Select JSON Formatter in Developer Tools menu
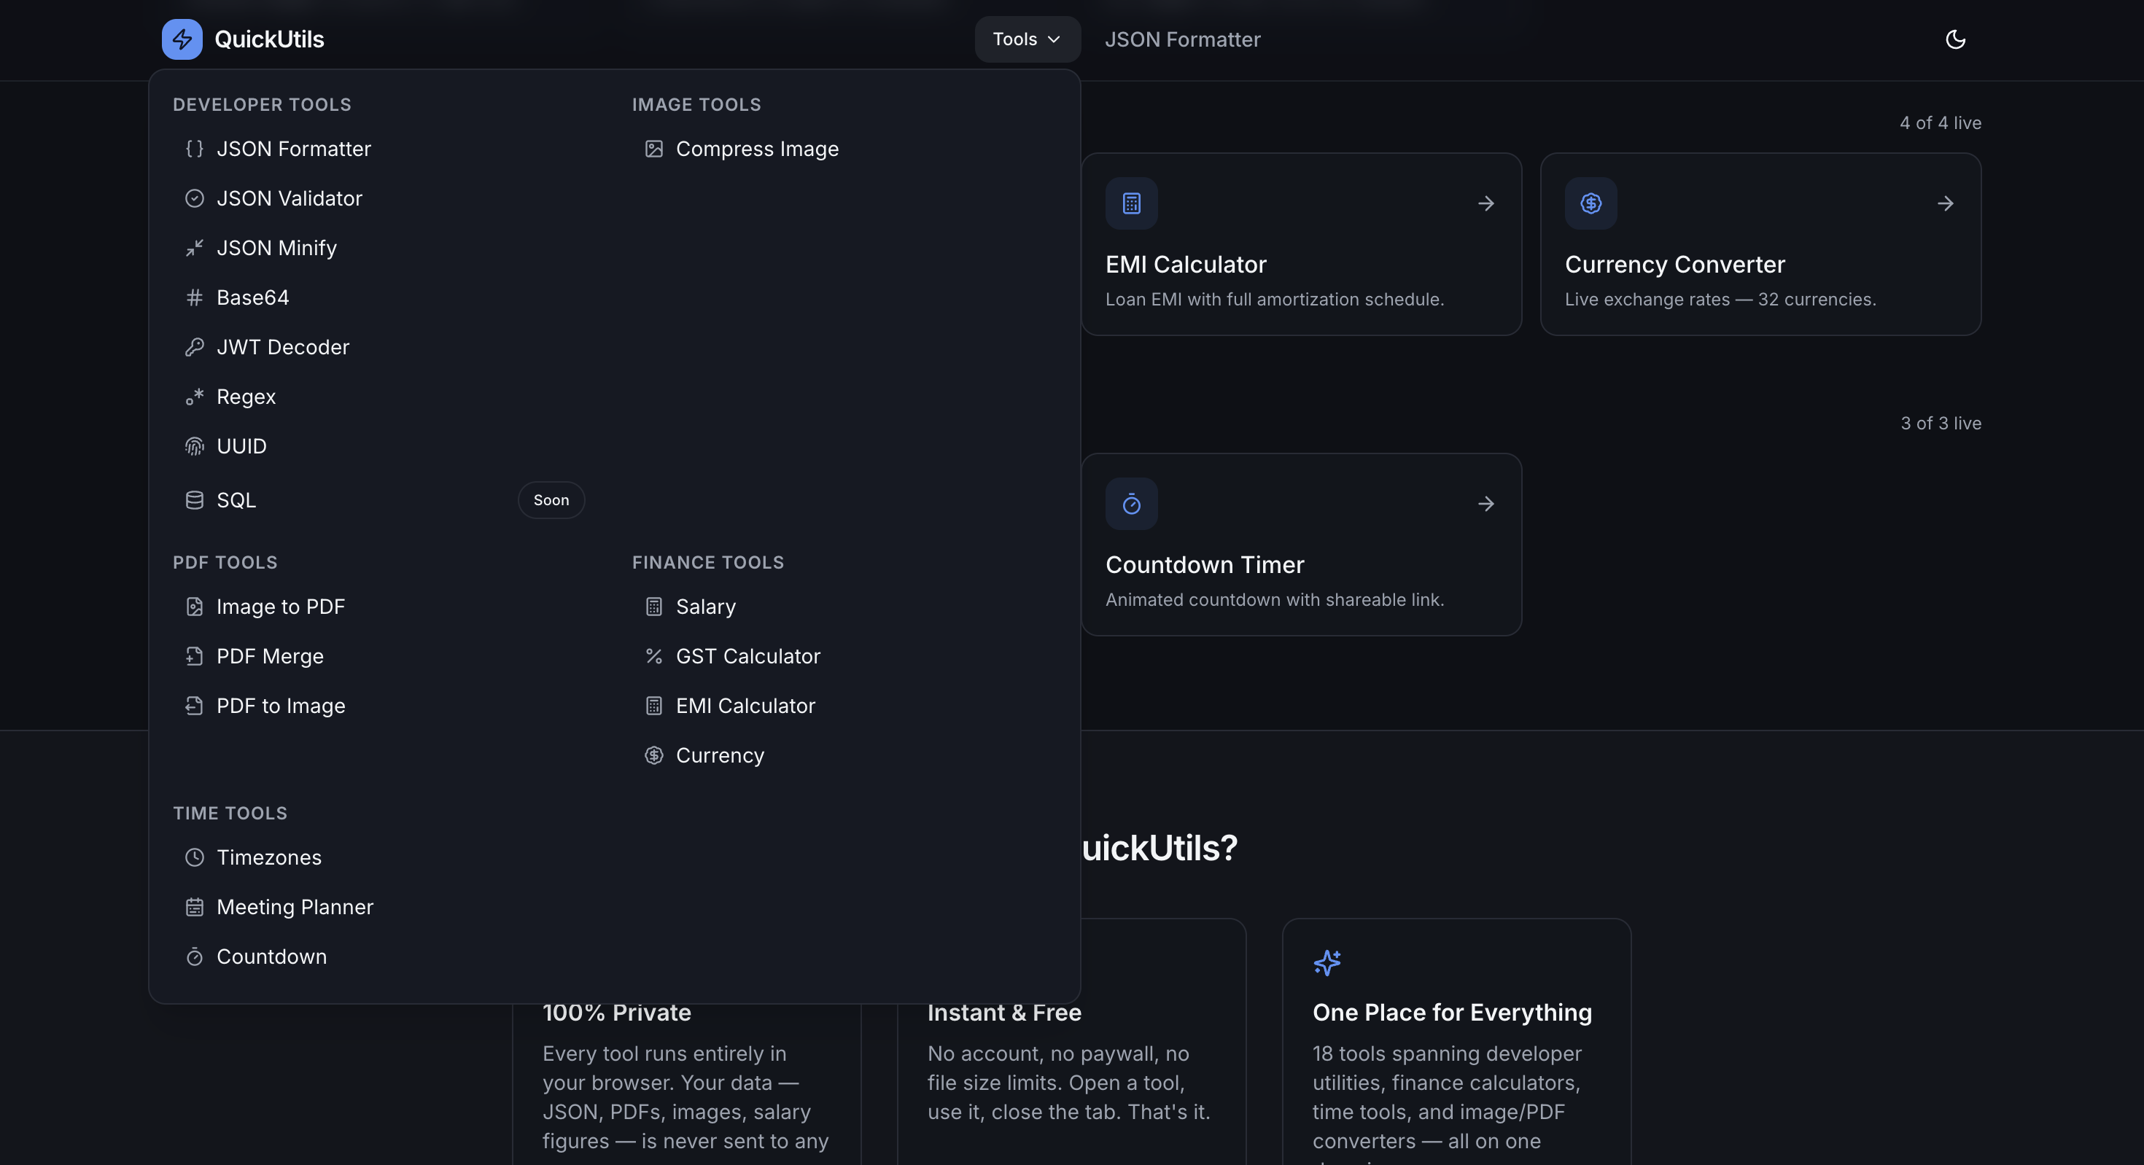The width and height of the screenshot is (2144, 1165). (x=384, y=149)
